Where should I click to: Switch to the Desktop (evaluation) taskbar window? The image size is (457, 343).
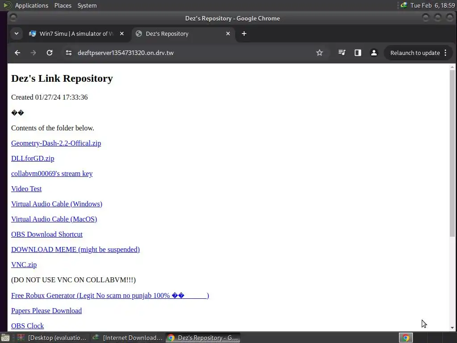coord(52,338)
